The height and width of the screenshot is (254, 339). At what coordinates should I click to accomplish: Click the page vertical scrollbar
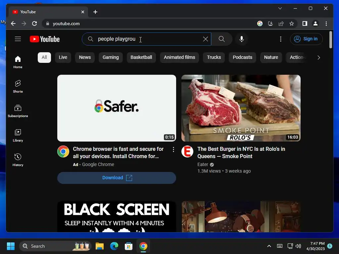pyautogui.click(x=331, y=40)
